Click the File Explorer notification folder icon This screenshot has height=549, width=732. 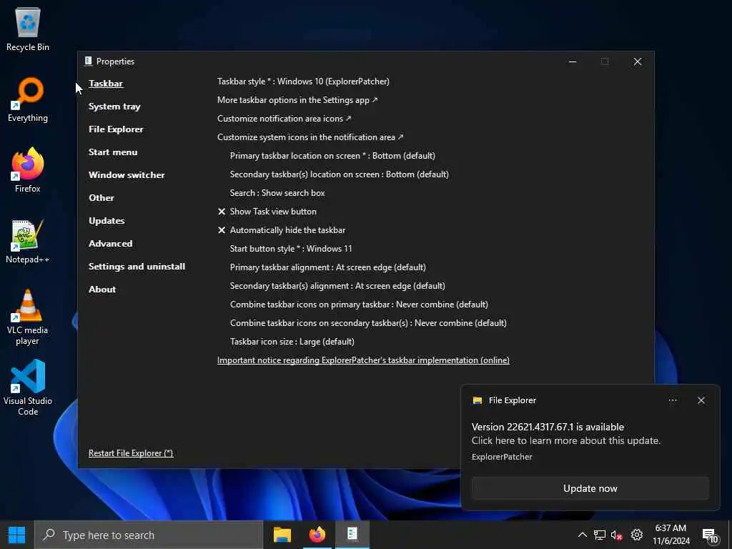pyautogui.click(x=477, y=400)
